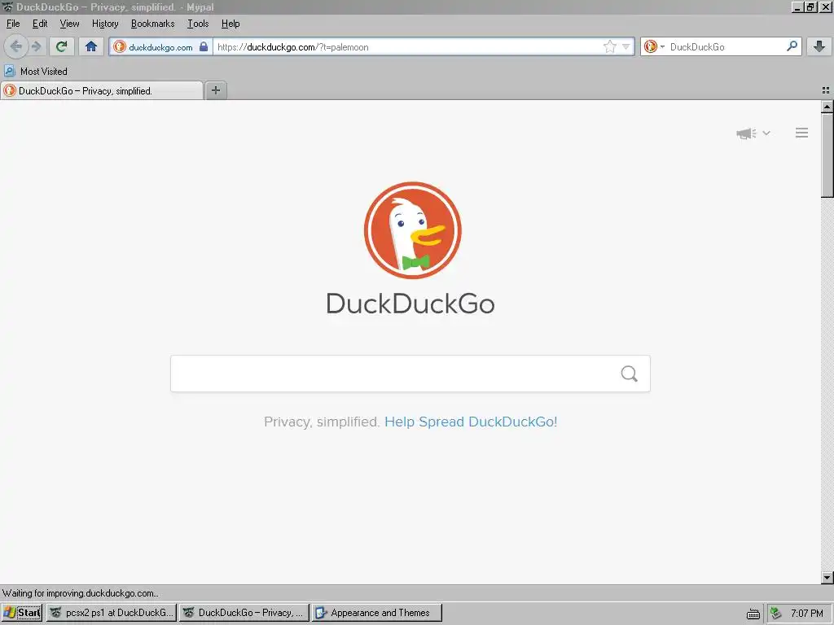Open the Bookmarks menu
Screen dimensions: 834x625
click(152, 24)
